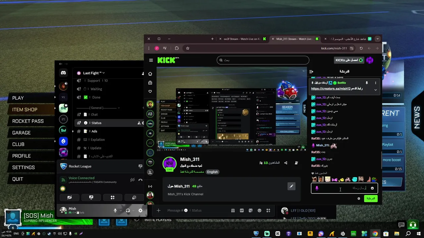This screenshot has height=238, width=424.
Task: Switch to oo3f Stream tab
Action: click(243, 39)
